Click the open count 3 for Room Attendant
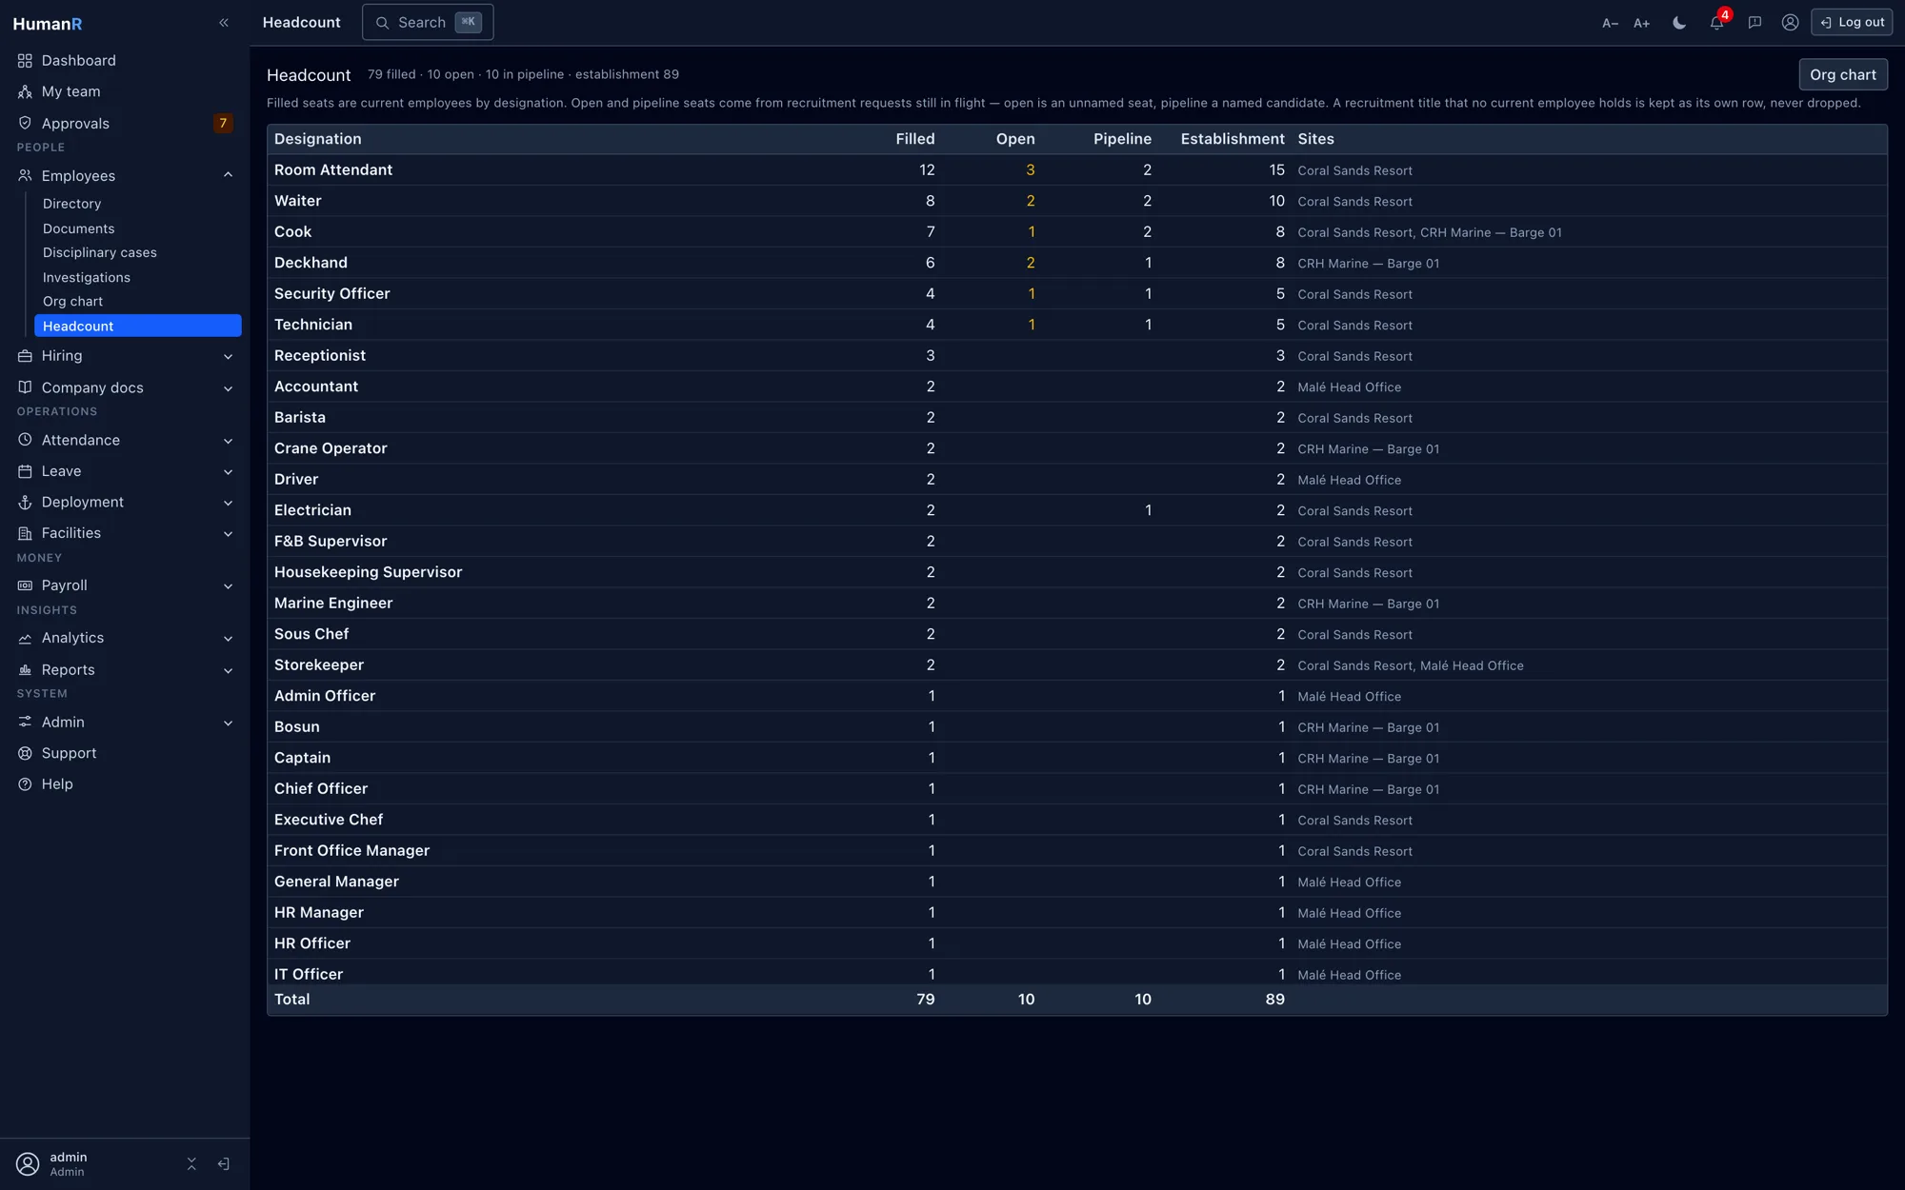 tap(1030, 169)
